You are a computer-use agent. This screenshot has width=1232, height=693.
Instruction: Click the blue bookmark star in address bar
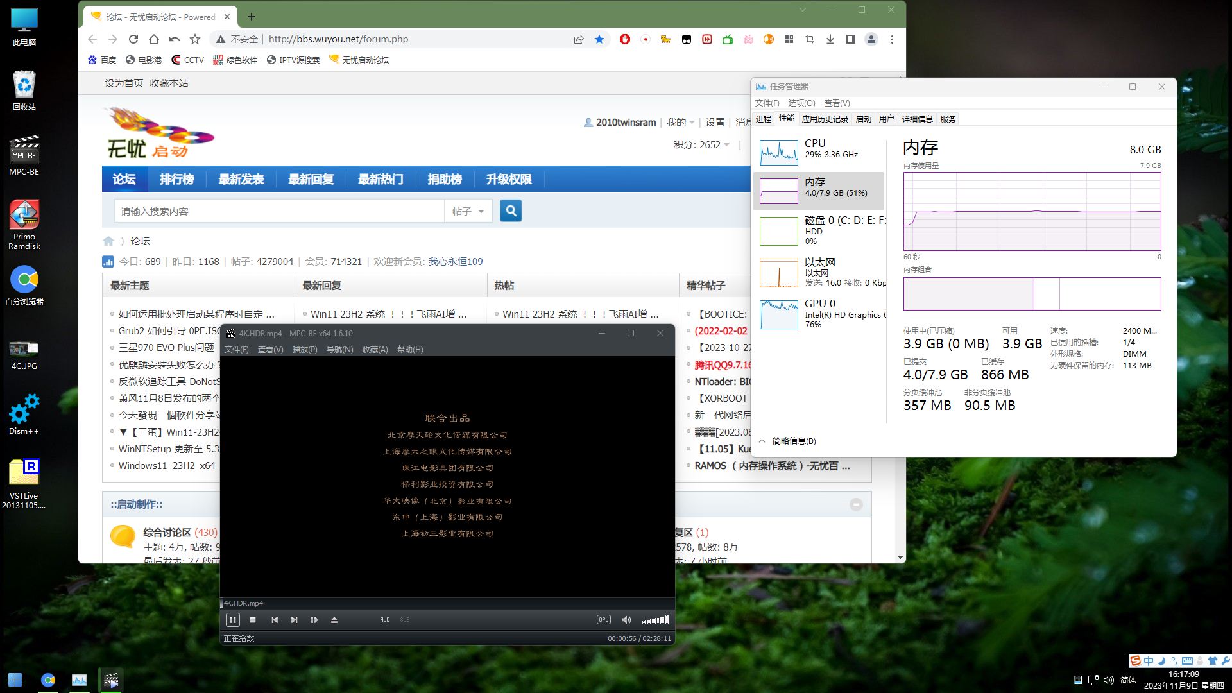click(x=599, y=39)
